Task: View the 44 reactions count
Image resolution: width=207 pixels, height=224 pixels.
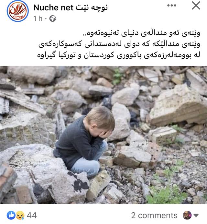Action: [x=32, y=215]
